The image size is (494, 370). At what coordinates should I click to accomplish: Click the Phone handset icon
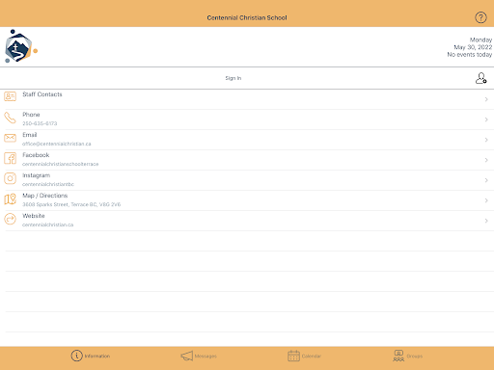coord(10,118)
